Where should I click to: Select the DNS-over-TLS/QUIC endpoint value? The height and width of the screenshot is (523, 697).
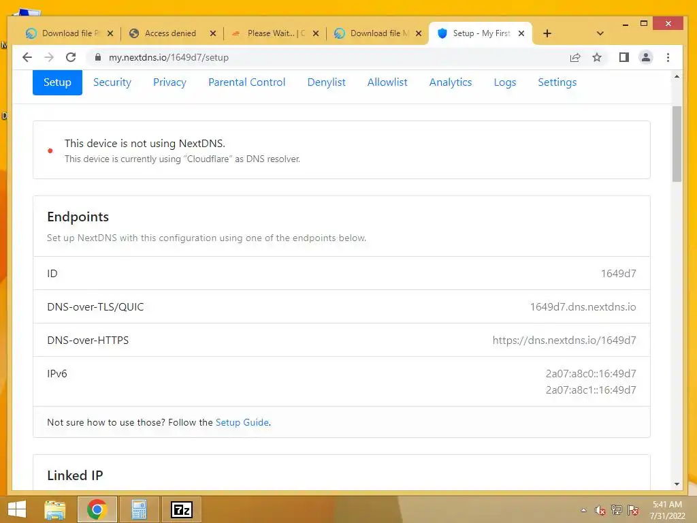coord(583,307)
